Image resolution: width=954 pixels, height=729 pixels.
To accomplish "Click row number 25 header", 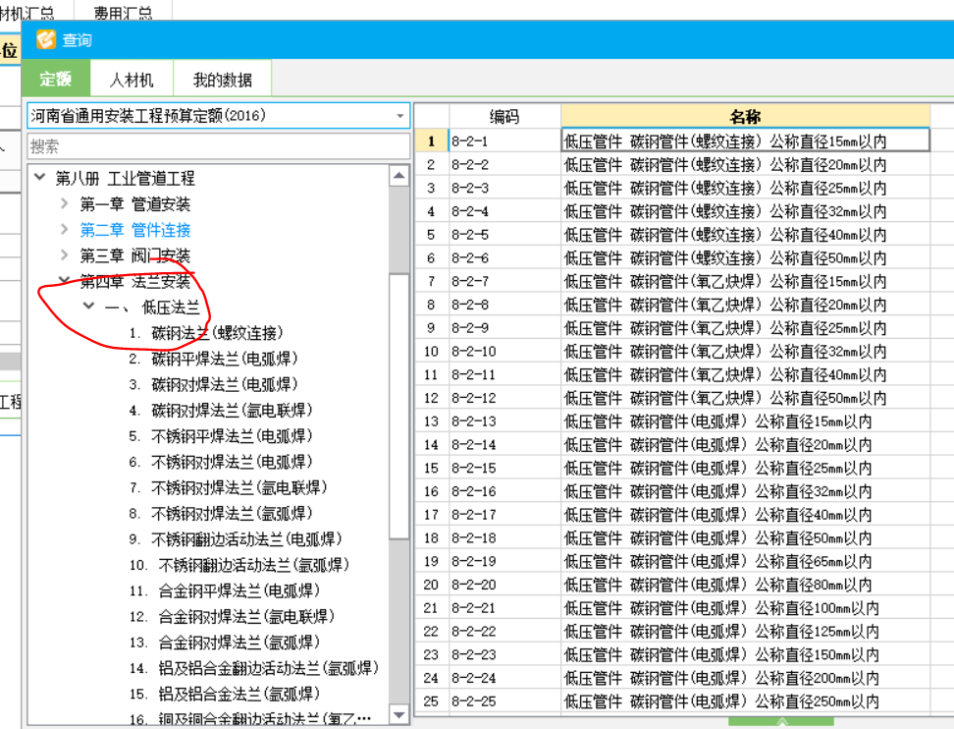I will click(x=432, y=701).
